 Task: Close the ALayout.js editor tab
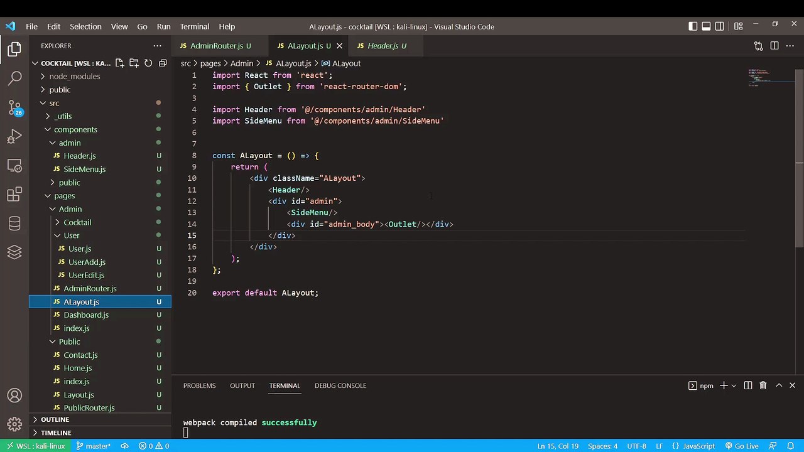point(340,46)
